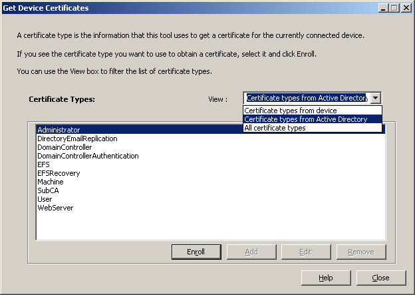Close the dialog using title bar X
This screenshot has width=415, height=295.
tap(406, 8)
